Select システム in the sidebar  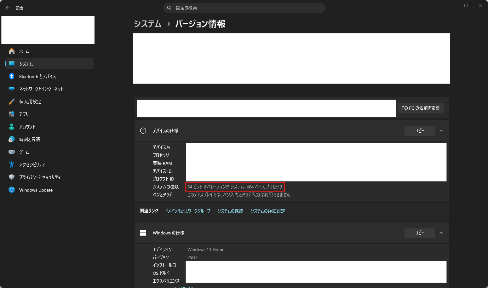pos(26,64)
